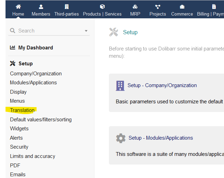Screen dimensions: 224x178
Task: Select Translation in the Setup menu
Action: tap(22, 110)
